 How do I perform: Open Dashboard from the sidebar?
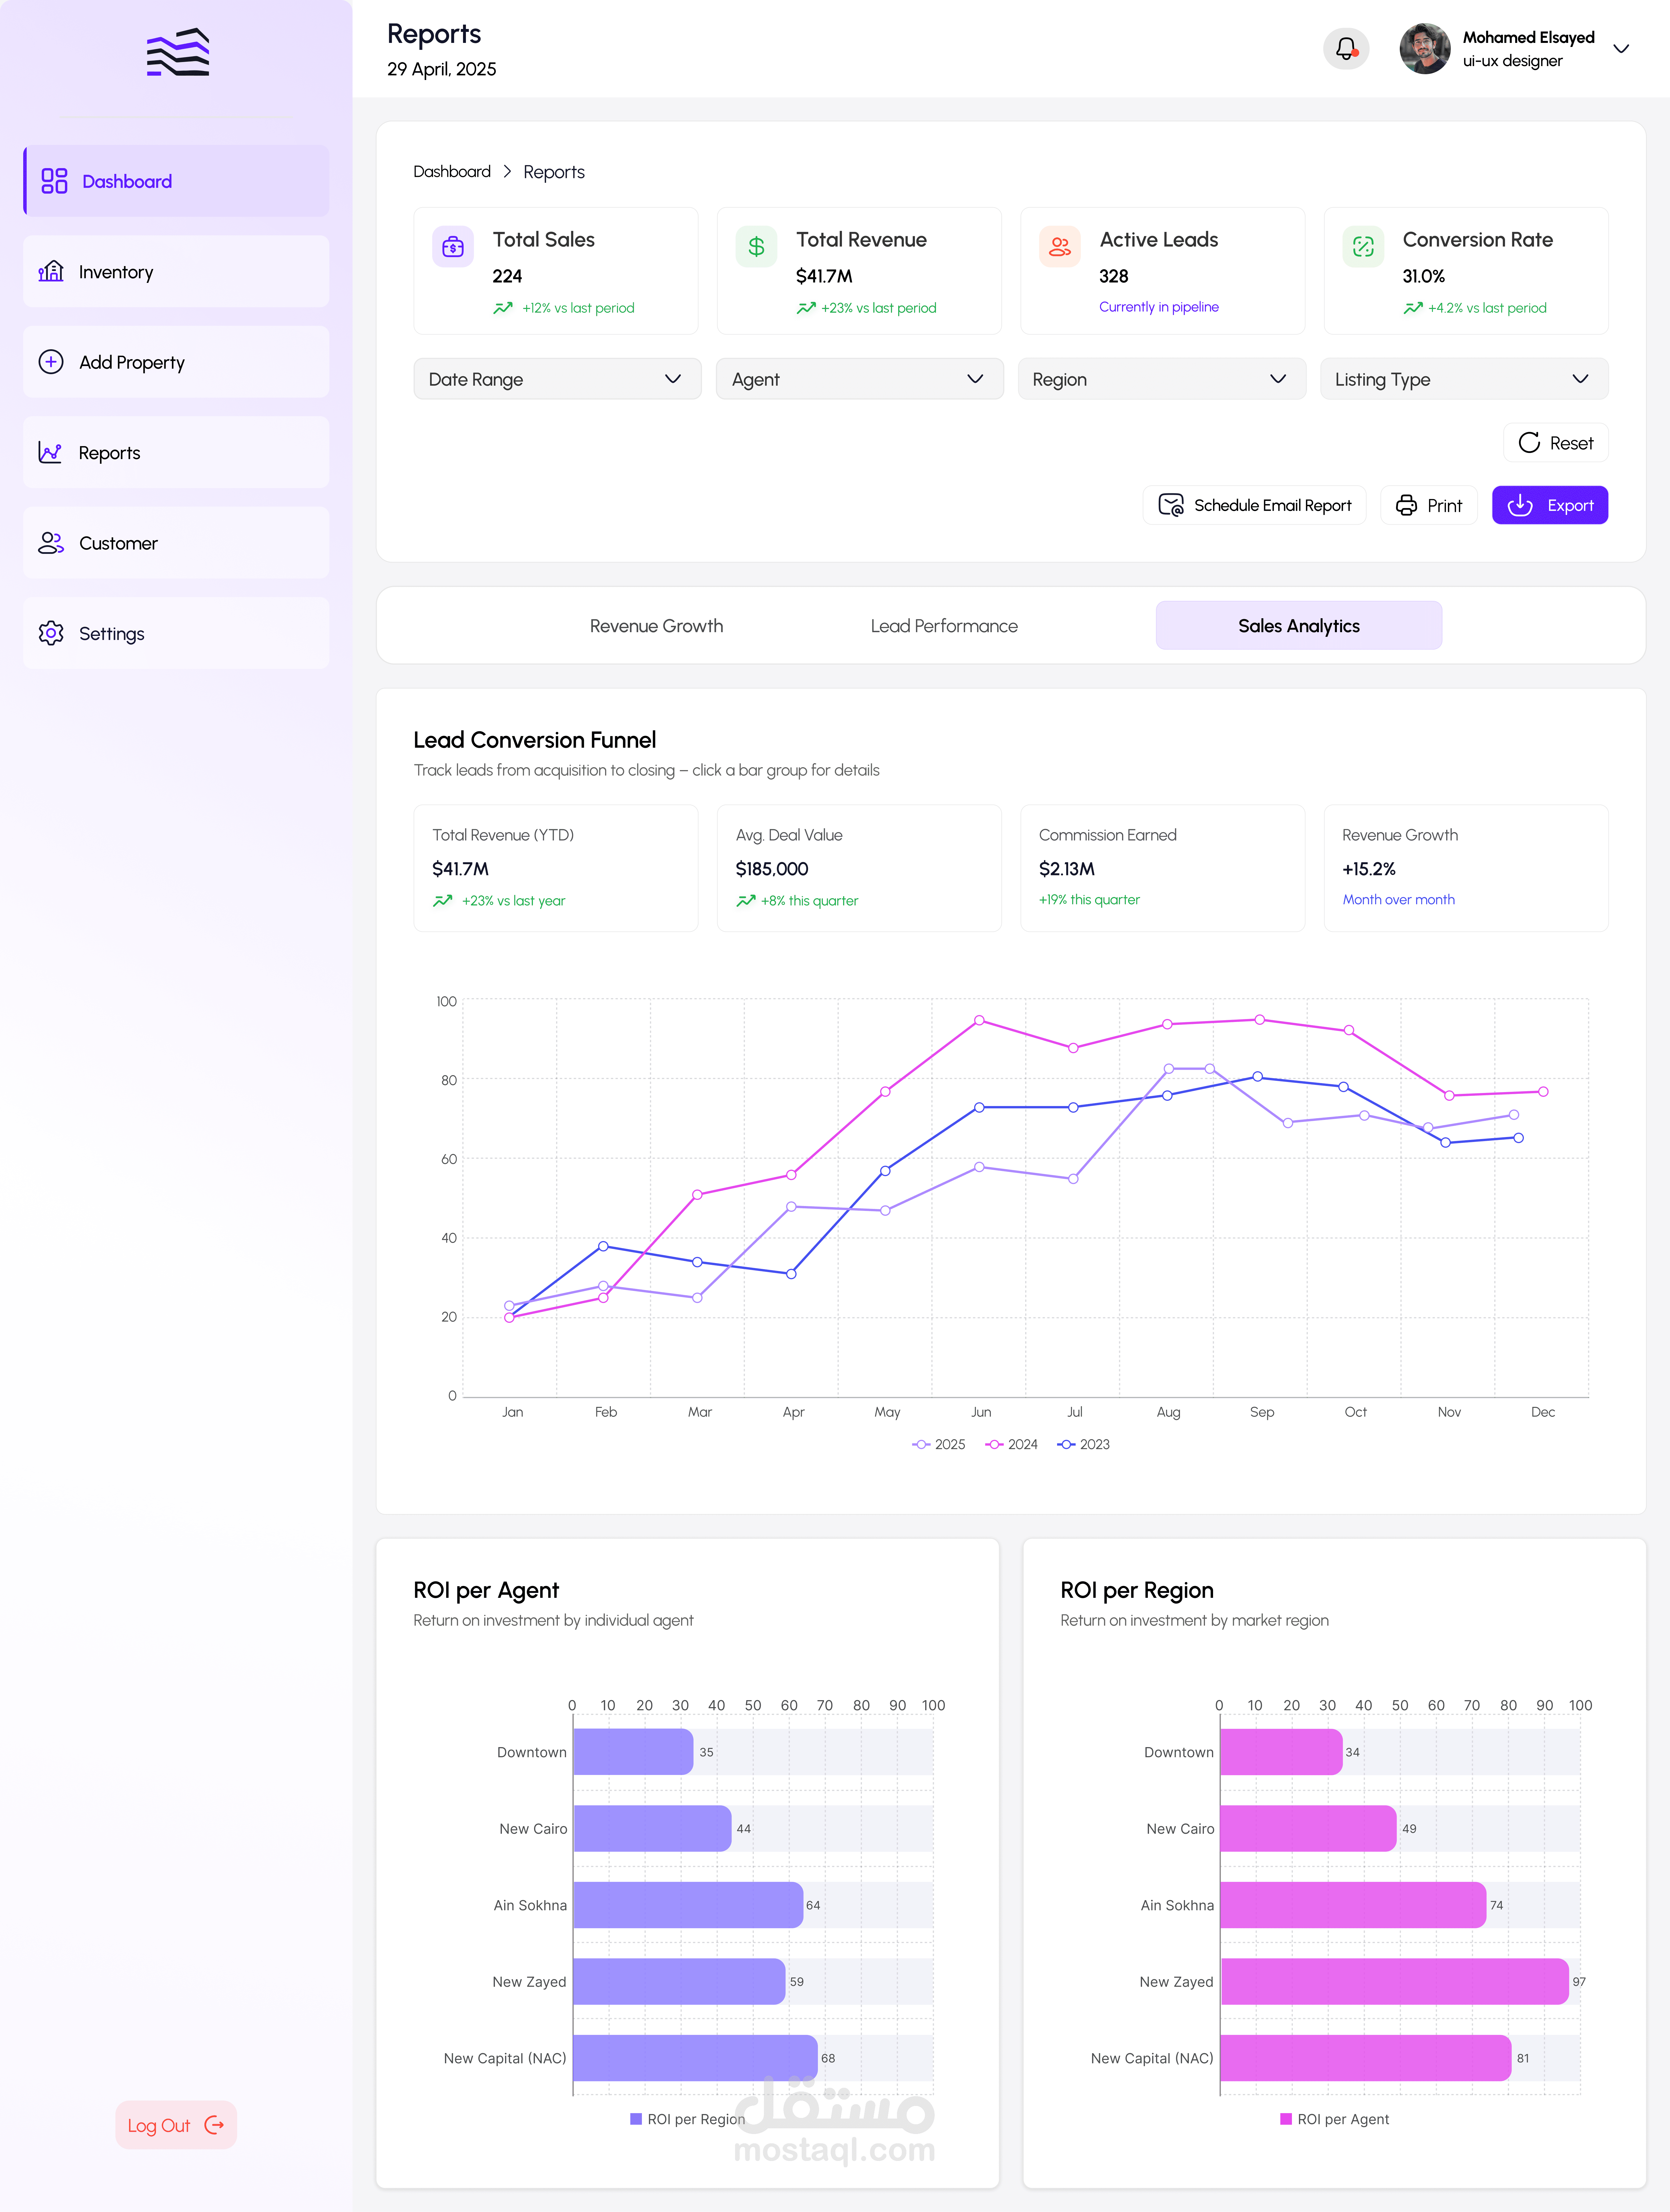tap(176, 181)
